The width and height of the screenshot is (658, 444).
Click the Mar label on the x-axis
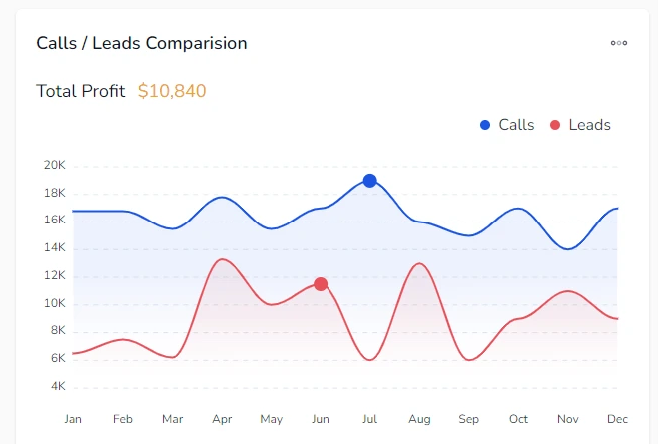point(172,419)
